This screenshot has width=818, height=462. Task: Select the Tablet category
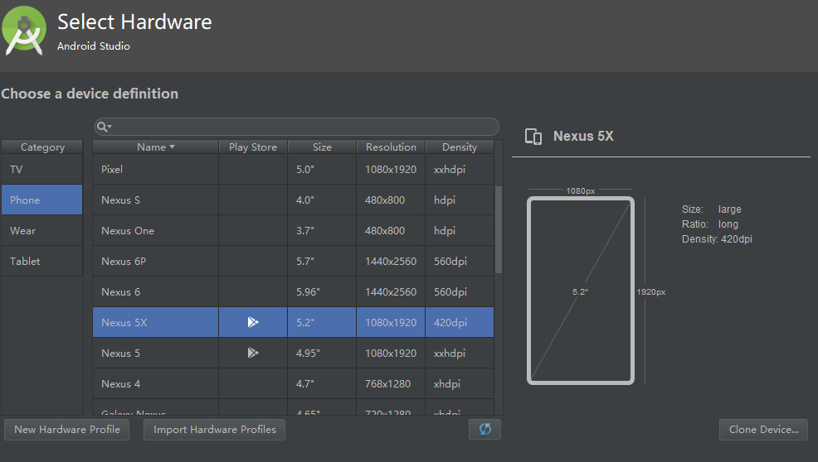click(x=41, y=262)
